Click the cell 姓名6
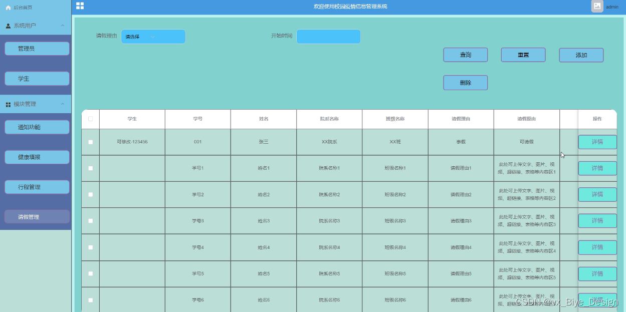Viewport: 626px width, 312px height. pyautogui.click(x=264, y=300)
